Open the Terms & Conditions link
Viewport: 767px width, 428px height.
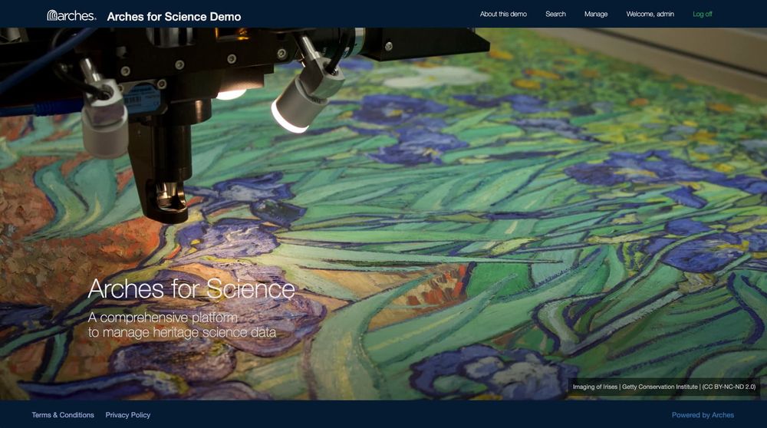[63, 415]
